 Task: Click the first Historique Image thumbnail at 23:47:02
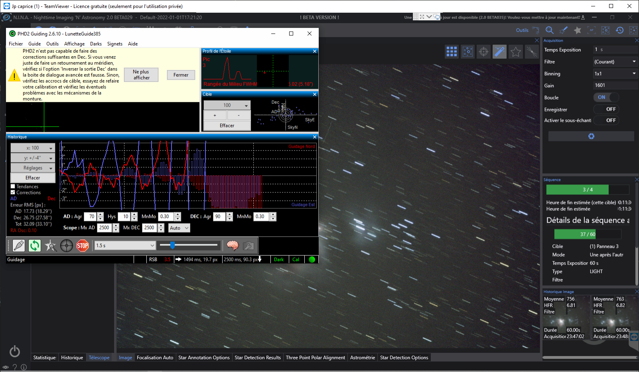pos(566,318)
